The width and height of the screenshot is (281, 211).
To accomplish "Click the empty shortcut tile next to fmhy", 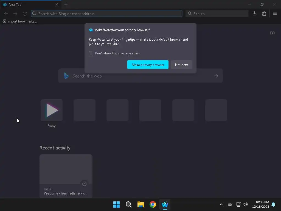I will (x=85, y=110).
